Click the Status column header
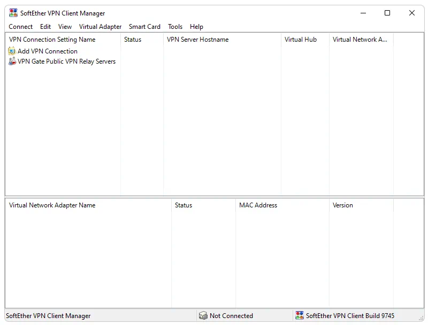The height and width of the screenshot is (325, 428). tap(132, 39)
